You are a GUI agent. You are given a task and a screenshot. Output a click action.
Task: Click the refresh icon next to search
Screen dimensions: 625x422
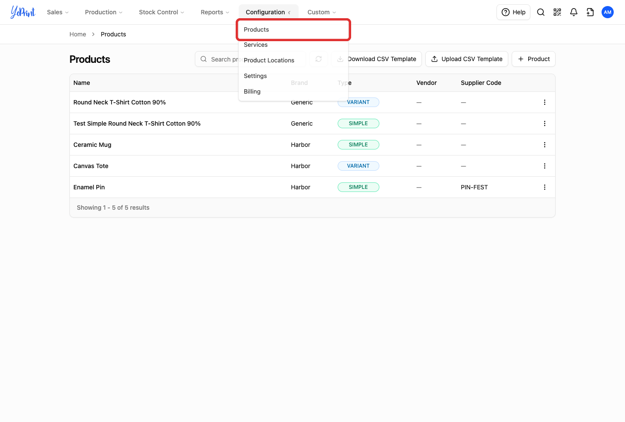(319, 59)
